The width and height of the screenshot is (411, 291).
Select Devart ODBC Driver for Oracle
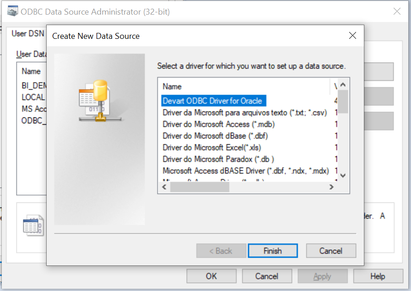click(214, 101)
